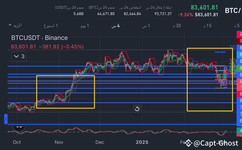Viewport: 242px width, 150px height.
Task: Click the انخفاض 24 س label
Action: point(130,7)
